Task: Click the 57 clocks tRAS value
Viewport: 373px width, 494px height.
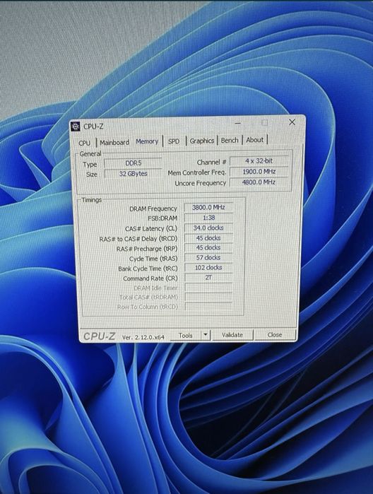Action: 208,258
